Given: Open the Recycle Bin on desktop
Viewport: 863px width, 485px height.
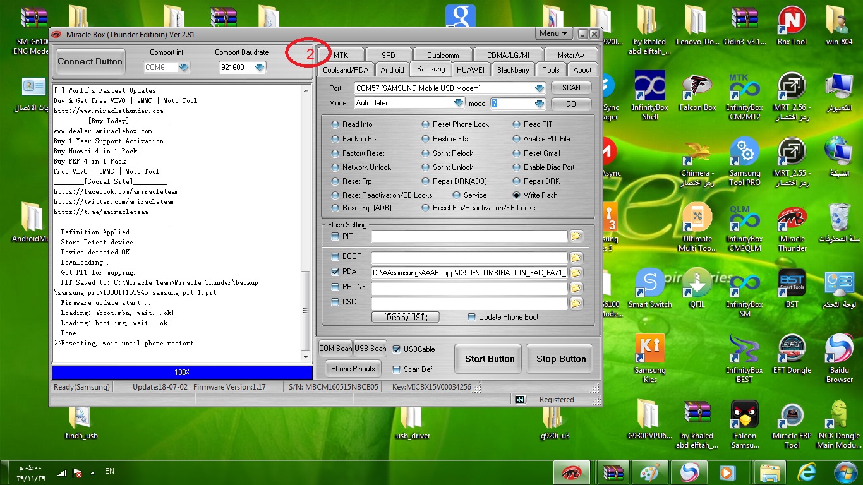Looking at the screenshot, I should [839, 222].
